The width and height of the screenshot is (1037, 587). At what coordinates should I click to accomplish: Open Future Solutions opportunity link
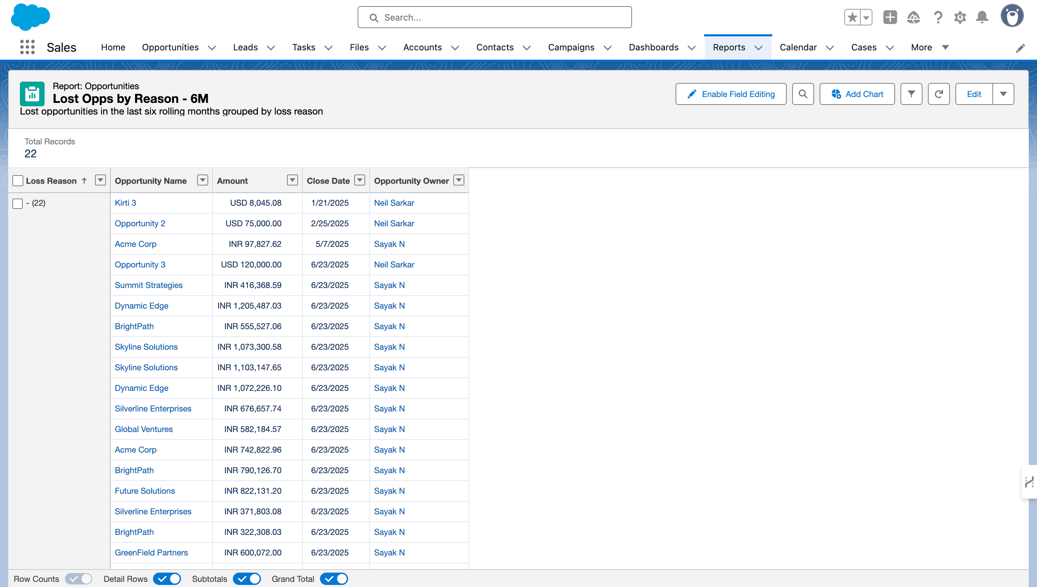[x=145, y=491]
